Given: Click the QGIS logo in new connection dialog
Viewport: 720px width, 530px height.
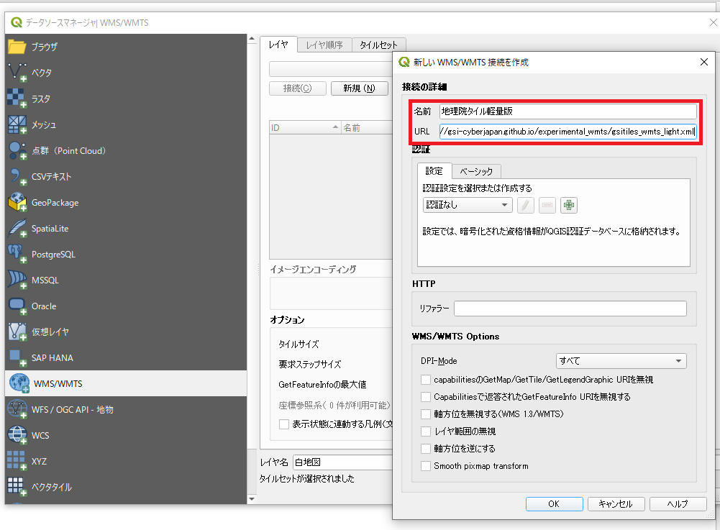Looking at the screenshot, I should click(404, 62).
